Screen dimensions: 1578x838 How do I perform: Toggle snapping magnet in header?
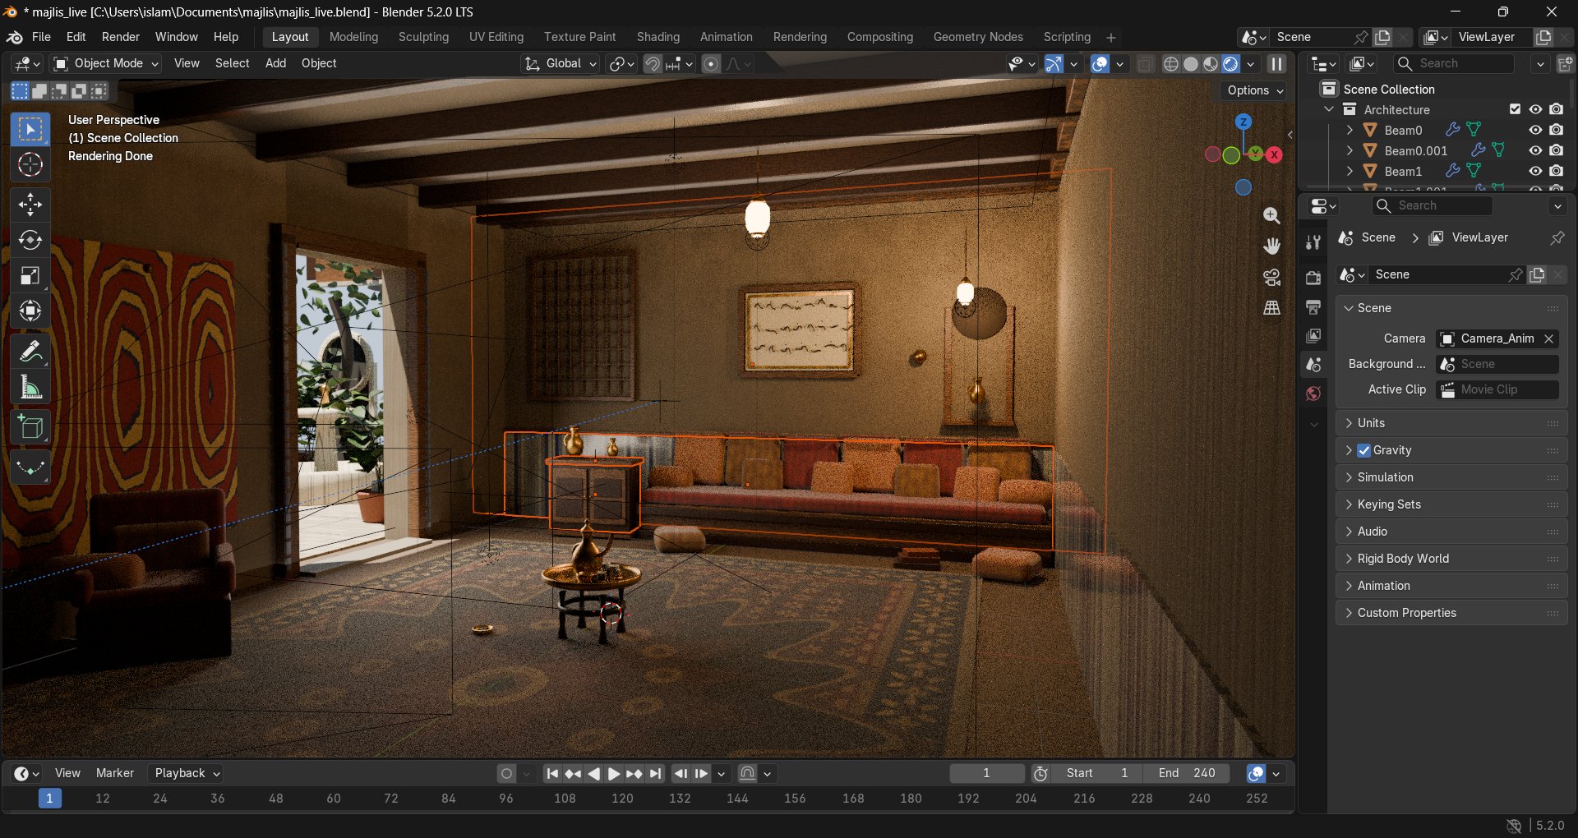click(x=652, y=64)
